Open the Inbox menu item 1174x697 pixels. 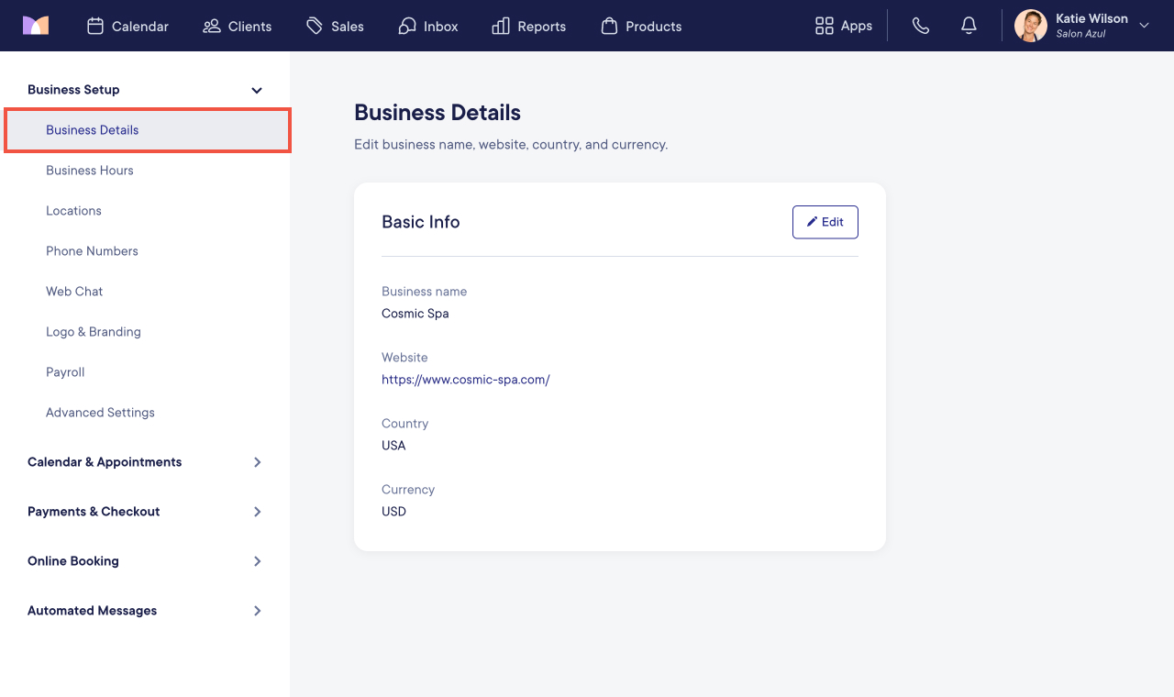pos(428,26)
